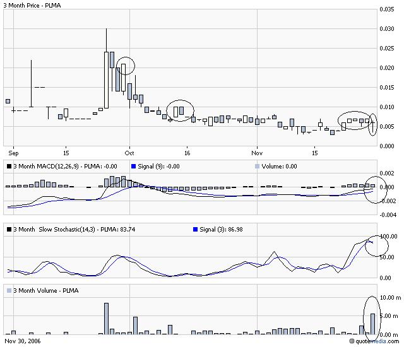Click the gray 'Volume: 0.00' legend swatch
This screenshot has width=404, height=347.
point(257,167)
